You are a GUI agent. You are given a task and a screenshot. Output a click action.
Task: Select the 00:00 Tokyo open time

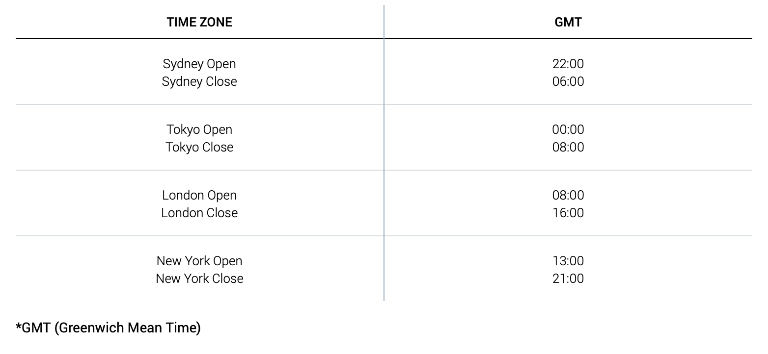coord(568,130)
